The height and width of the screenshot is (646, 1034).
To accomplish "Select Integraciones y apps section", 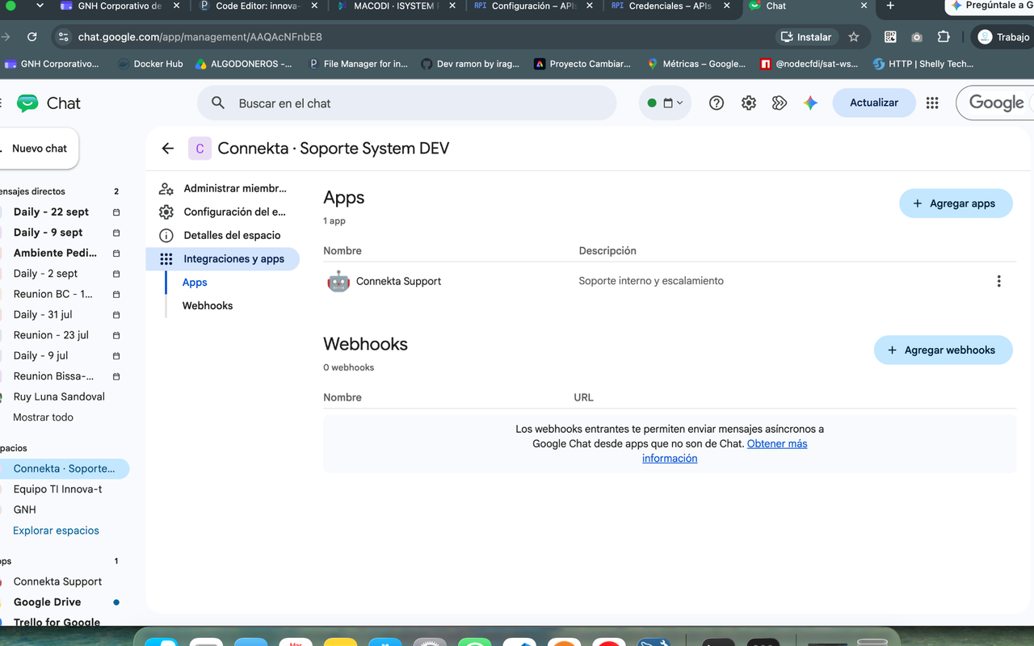I will click(222, 258).
